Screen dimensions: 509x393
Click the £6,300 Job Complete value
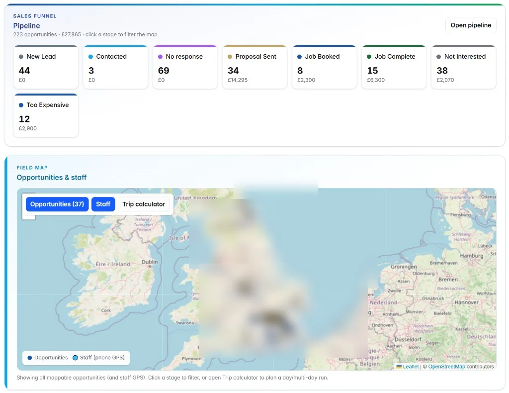click(x=376, y=80)
